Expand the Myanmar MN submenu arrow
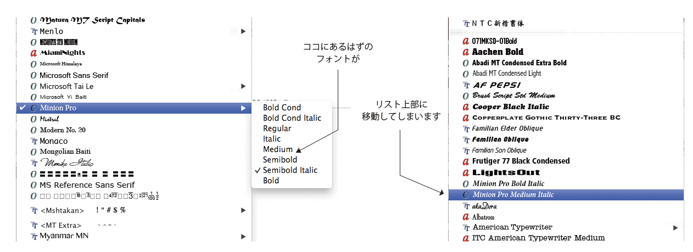Image resolution: width=693 pixels, height=252 pixels. tap(243, 236)
